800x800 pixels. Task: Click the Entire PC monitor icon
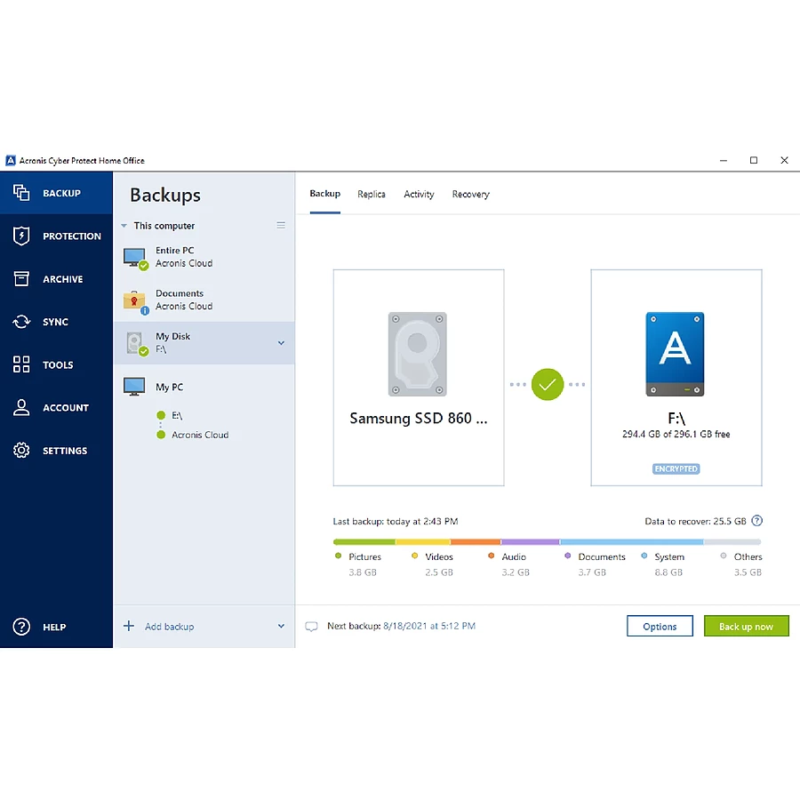135,258
